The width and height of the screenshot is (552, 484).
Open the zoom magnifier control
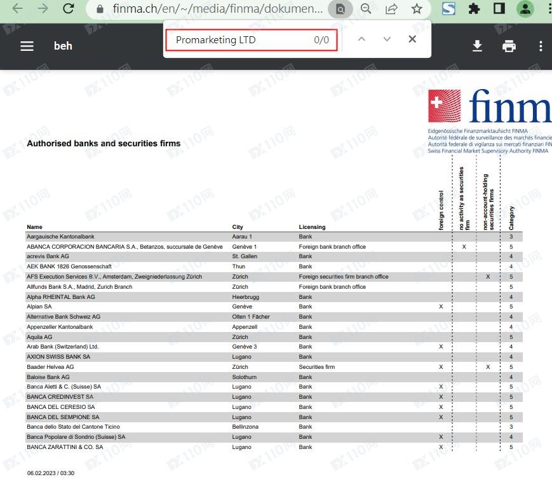click(x=366, y=9)
